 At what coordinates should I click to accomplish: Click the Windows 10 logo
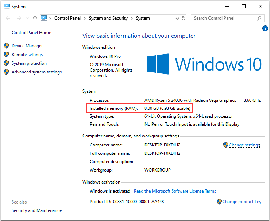pos(204,64)
